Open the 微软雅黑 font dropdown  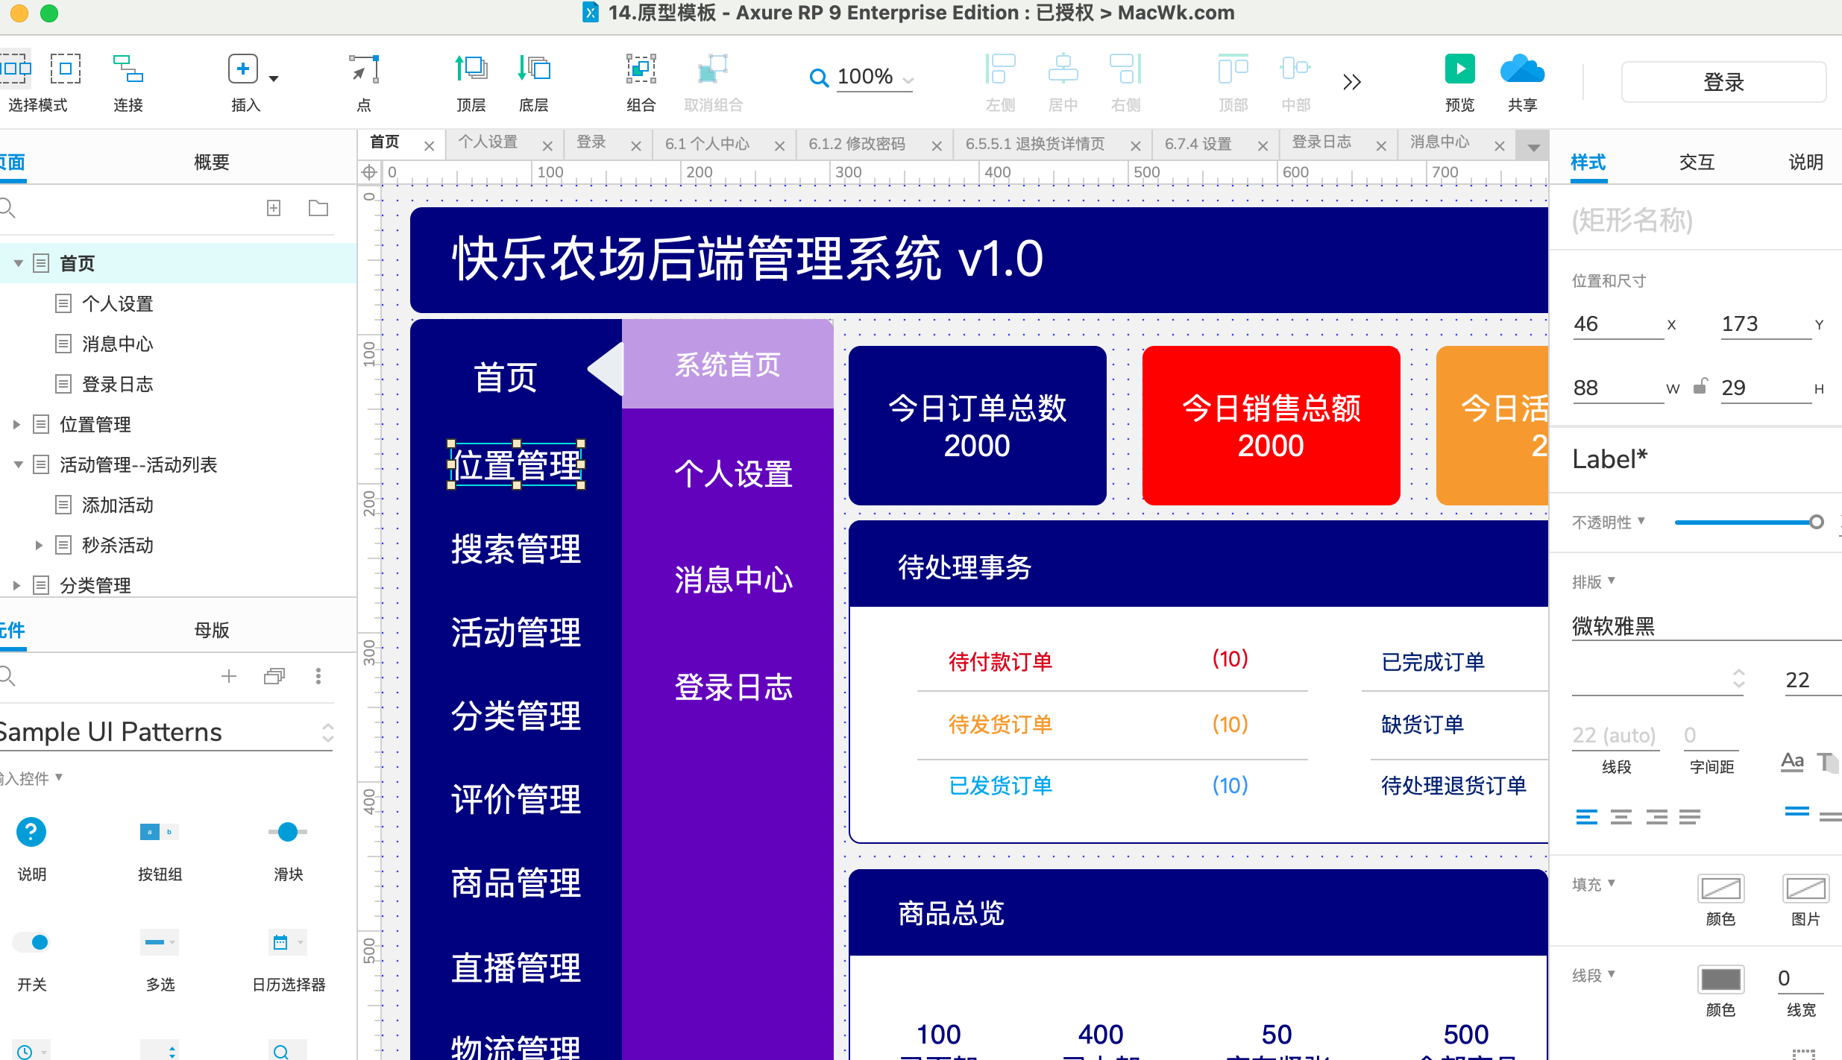coord(1707,625)
